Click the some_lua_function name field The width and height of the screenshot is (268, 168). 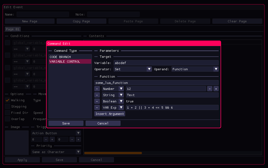(x=156, y=83)
